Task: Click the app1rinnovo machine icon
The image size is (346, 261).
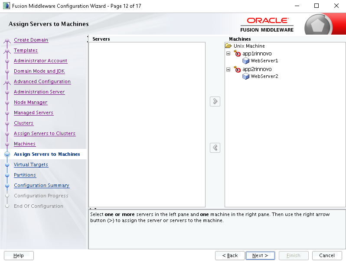Action: point(237,53)
